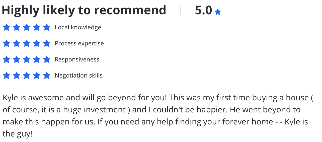Click the fifth star of Process expertise
The width and height of the screenshot is (322, 142).
(x=47, y=43)
